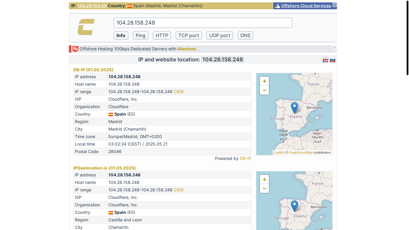Viewport: 409px width, 230px height.
Task: Click the location marker on IPGeolocation.io map
Action: (x=294, y=206)
